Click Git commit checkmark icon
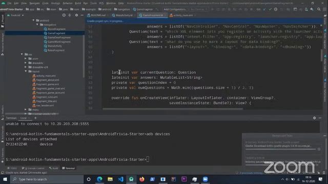Image resolution: width=328 pixels, height=184 pixels. (270, 9)
